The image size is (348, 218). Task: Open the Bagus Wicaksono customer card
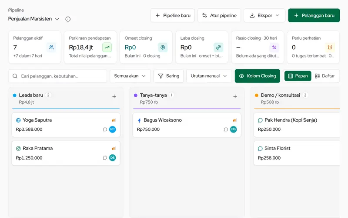(x=187, y=125)
